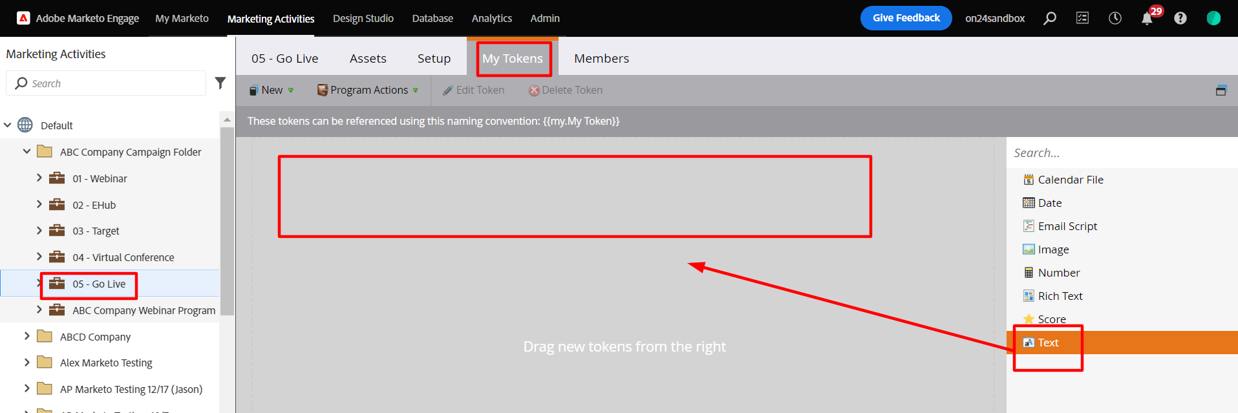The image size is (1238, 413).
Task: Expand the Alex Marketo Testing folder
Action: [x=27, y=362]
